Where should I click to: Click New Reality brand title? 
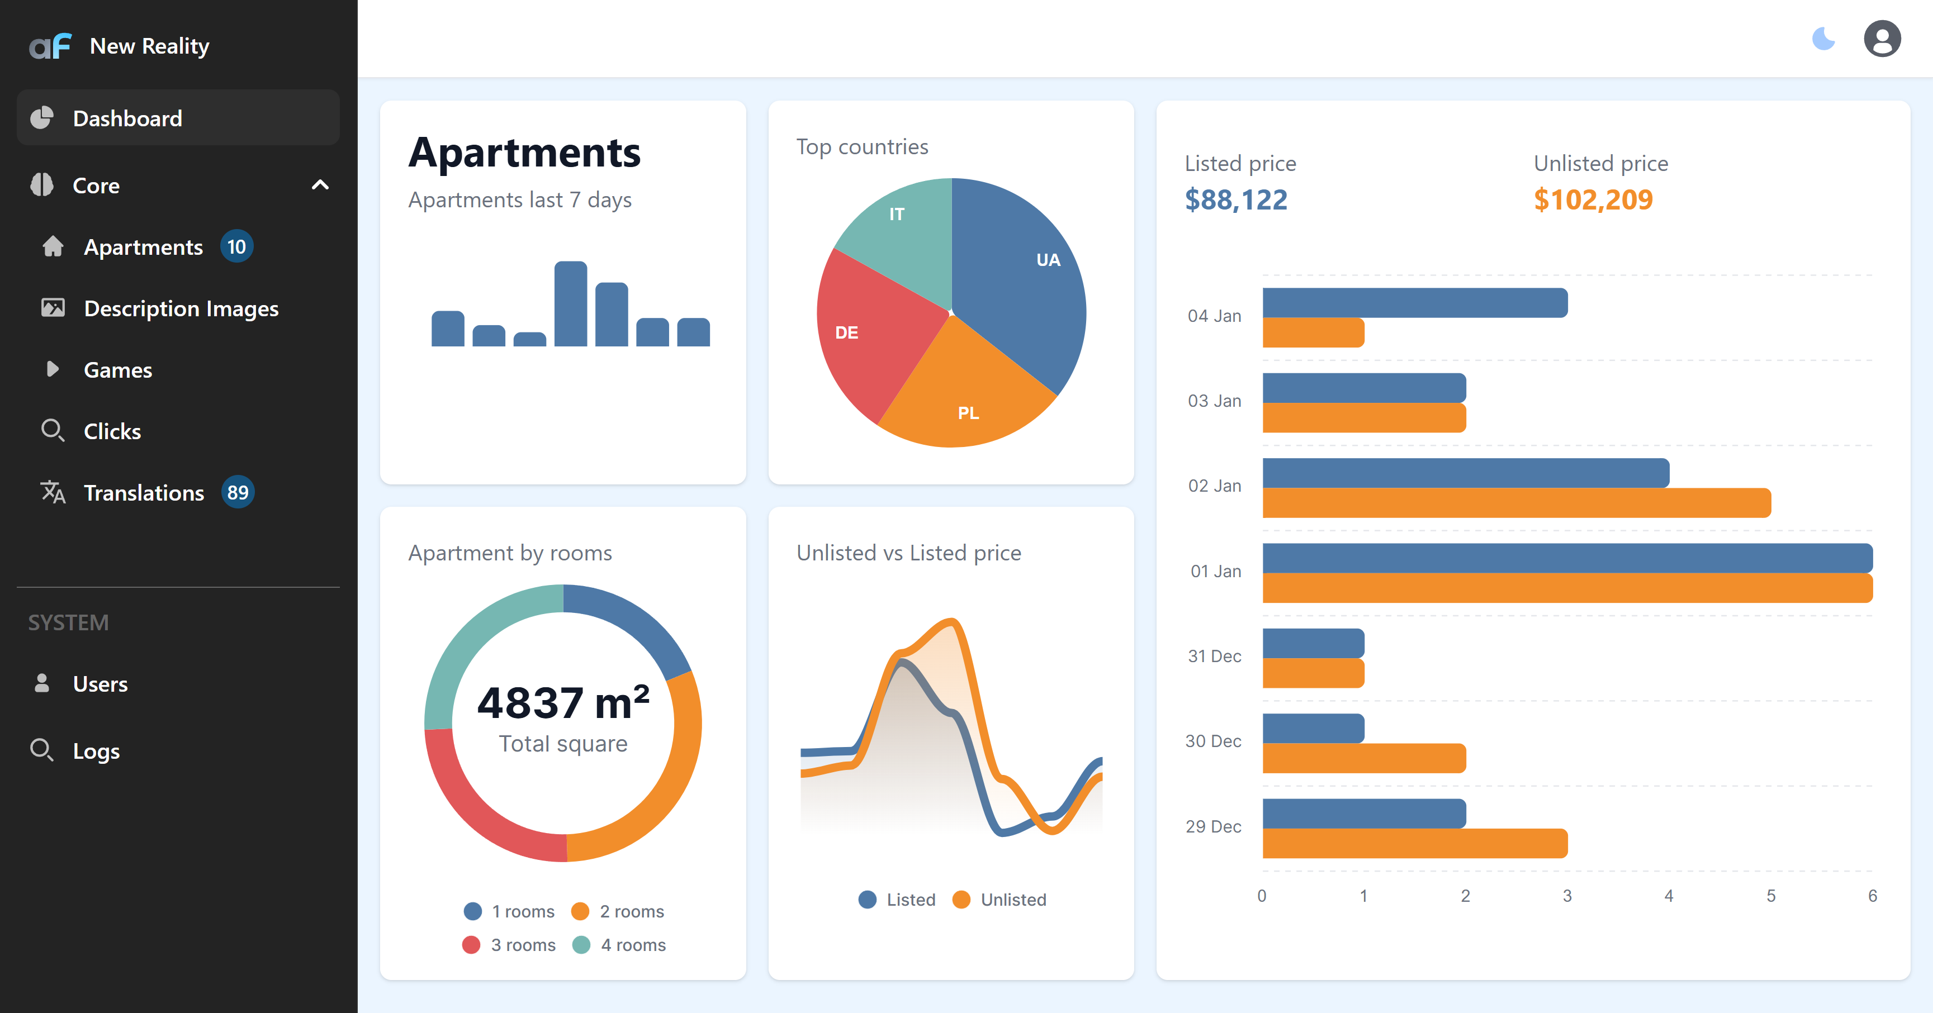pyautogui.click(x=149, y=46)
